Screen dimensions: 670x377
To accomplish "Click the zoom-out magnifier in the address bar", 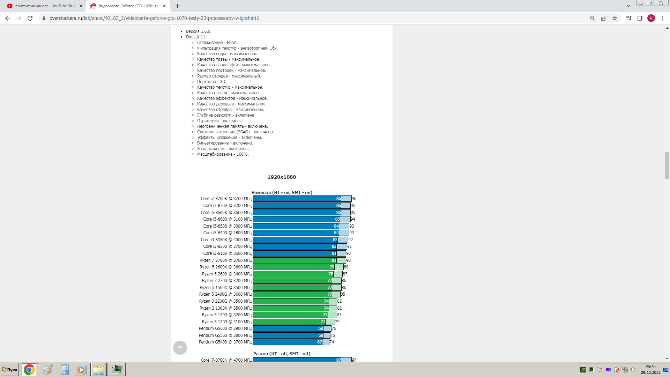I will click(592, 18).
